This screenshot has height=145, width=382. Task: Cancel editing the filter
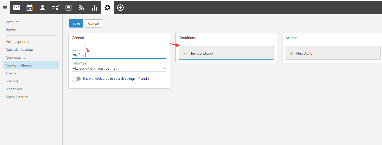point(93,23)
